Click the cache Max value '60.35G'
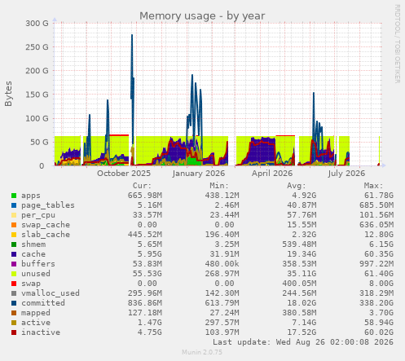The height and width of the screenshot is (361, 405). pos(379,254)
